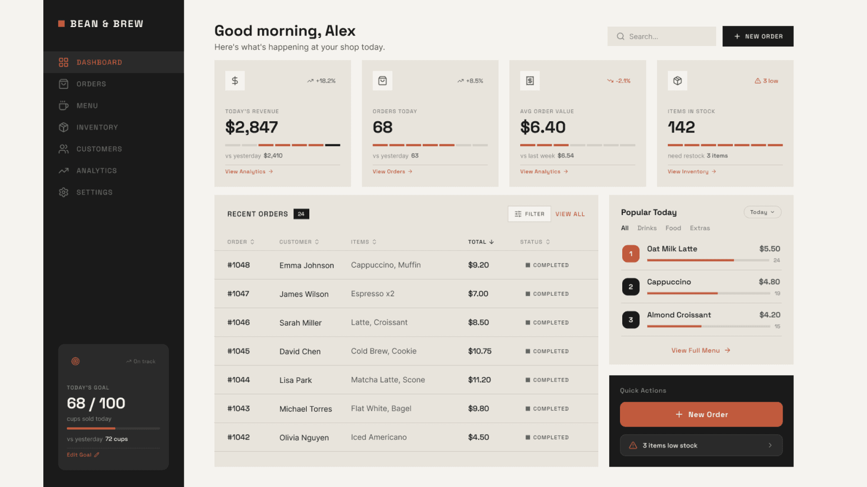
Task: Click the Customers people icon in sidebar
Action: pyautogui.click(x=64, y=149)
